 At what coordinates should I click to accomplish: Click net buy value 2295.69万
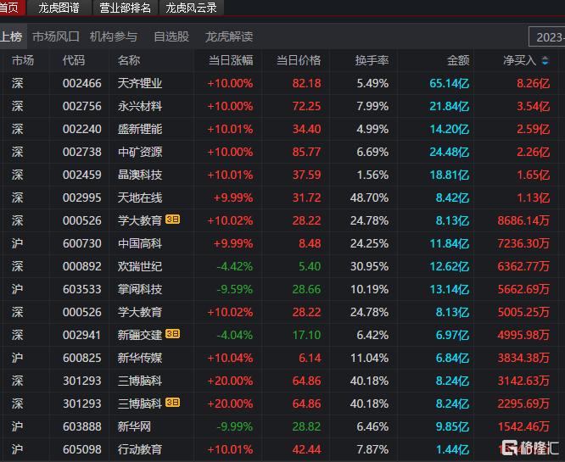(523, 404)
